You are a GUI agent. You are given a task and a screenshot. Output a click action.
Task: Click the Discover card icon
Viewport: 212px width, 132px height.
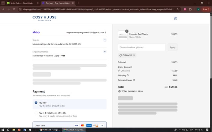pos(95,125)
